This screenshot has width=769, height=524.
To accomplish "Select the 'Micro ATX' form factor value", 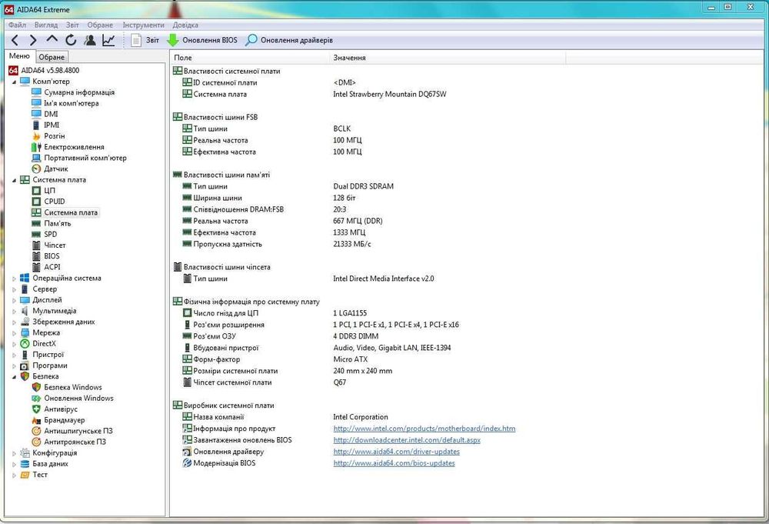I will 350,359.
